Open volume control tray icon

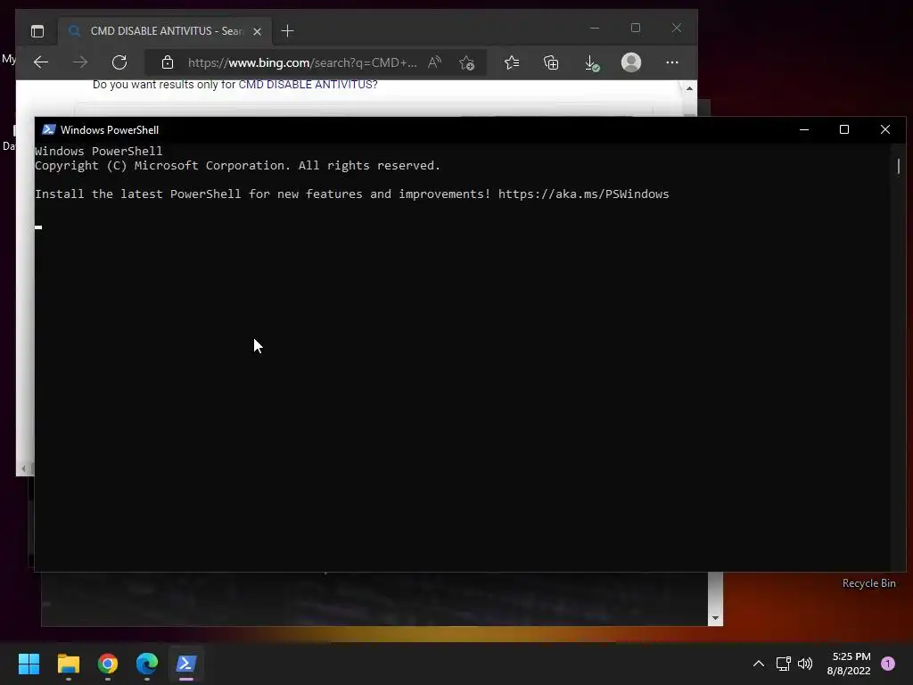point(805,664)
